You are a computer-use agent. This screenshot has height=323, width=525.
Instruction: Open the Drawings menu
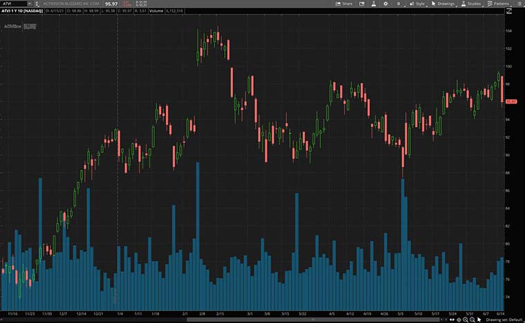pos(443,3)
